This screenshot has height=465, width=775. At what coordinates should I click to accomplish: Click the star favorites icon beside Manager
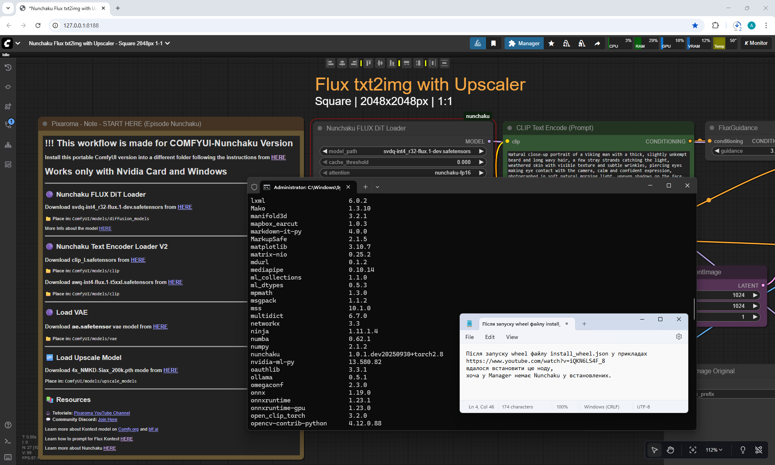551,43
